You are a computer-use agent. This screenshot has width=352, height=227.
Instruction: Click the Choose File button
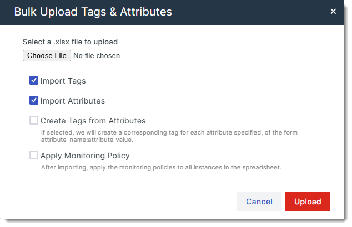(47, 55)
